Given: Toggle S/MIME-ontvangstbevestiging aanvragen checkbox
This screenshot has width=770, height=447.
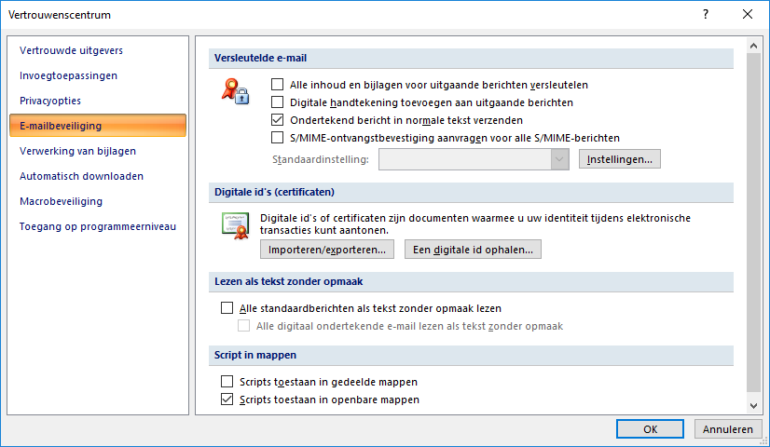Looking at the screenshot, I should click(277, 138).
